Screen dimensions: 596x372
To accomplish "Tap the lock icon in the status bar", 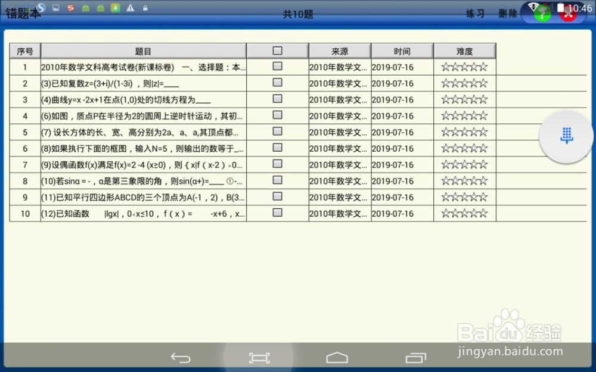I will click(145, 8).
